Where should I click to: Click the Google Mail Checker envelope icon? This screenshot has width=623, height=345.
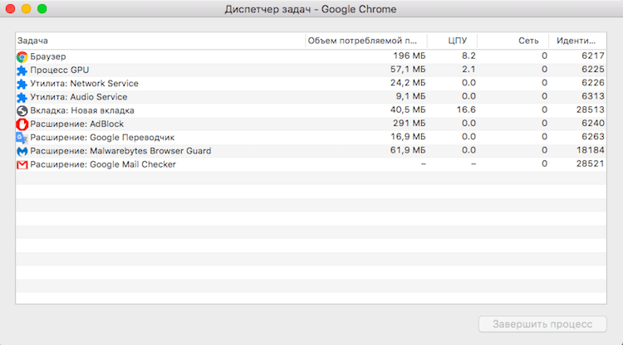tap(22, 164)
